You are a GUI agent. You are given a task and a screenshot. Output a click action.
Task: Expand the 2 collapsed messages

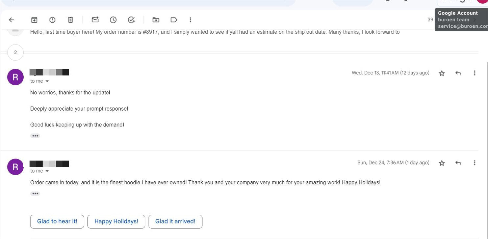(x=15, y=53)
